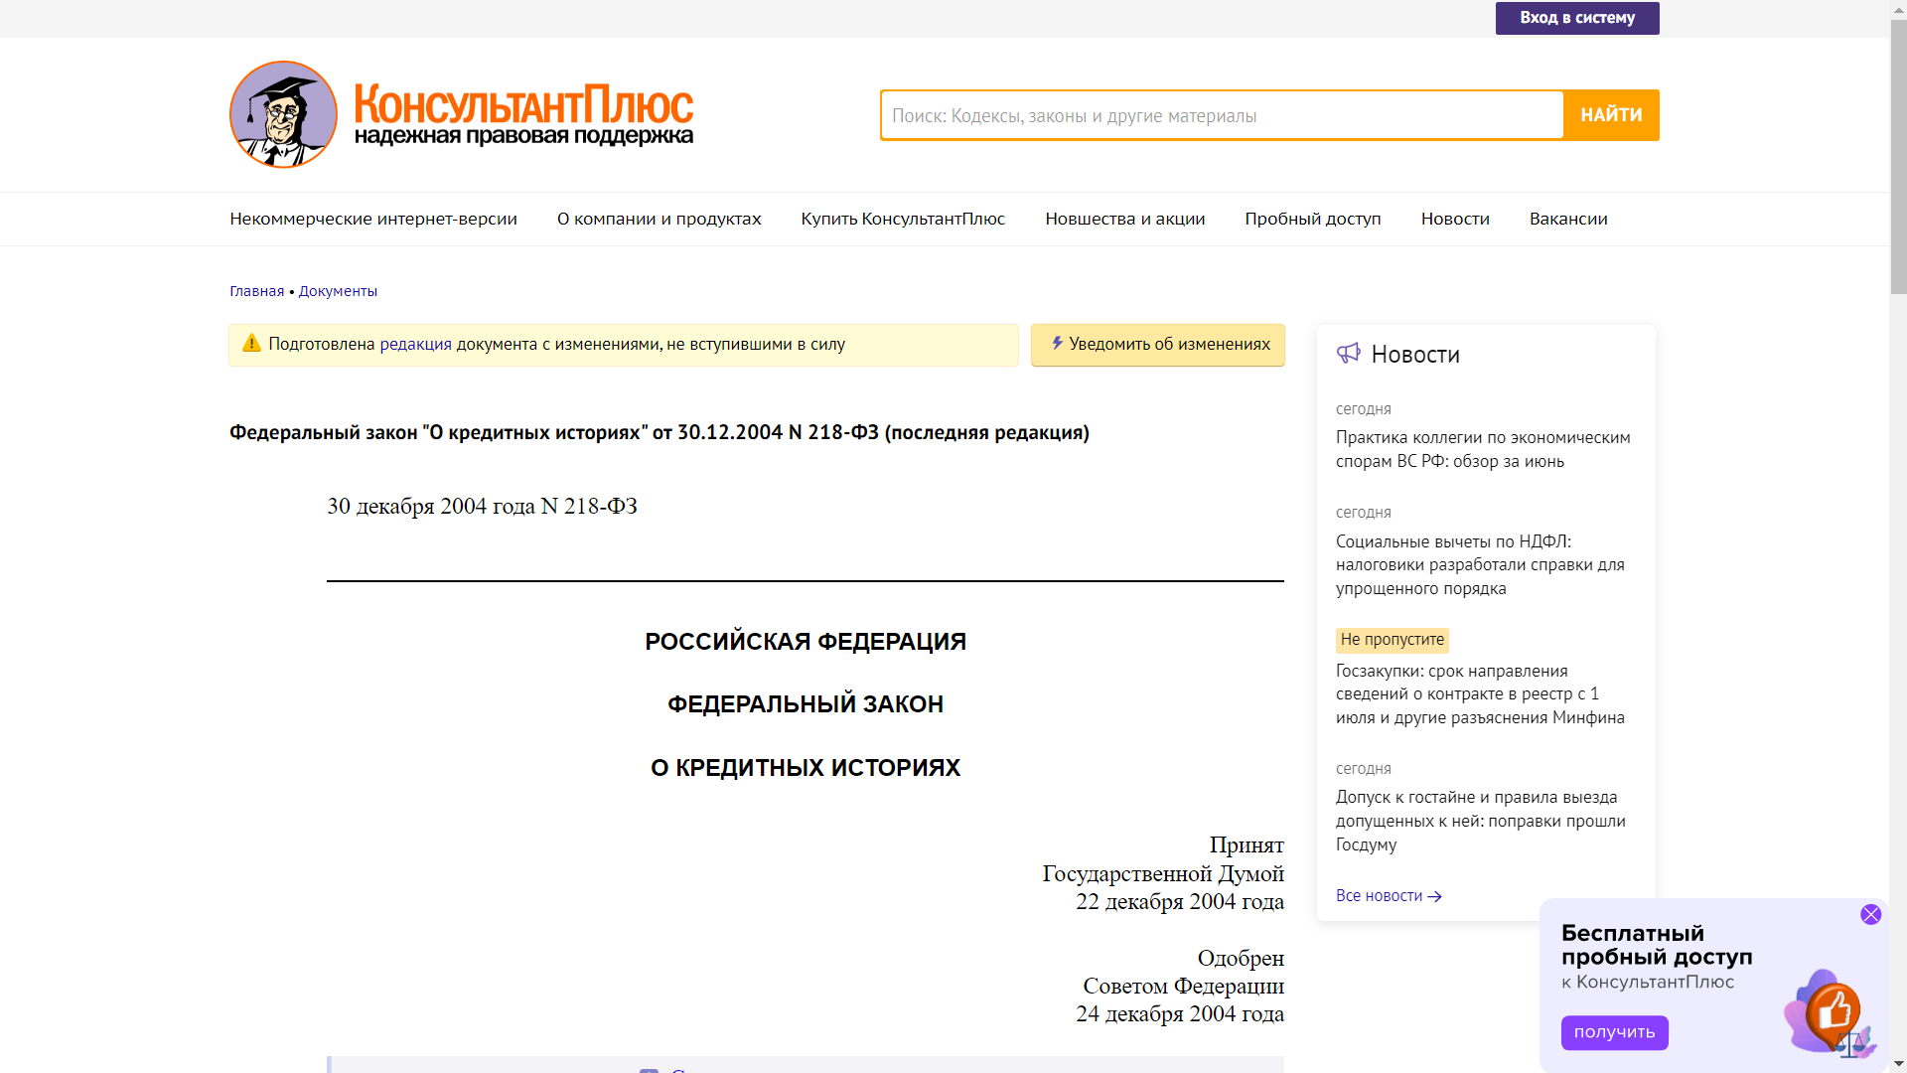Click the lightning icon on the notify button
This screenshot has height=1073, width=1907.
(x=1057, y=344)
